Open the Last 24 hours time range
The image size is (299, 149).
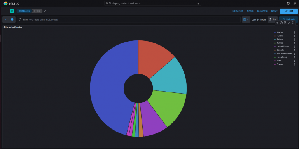point(259,19)
